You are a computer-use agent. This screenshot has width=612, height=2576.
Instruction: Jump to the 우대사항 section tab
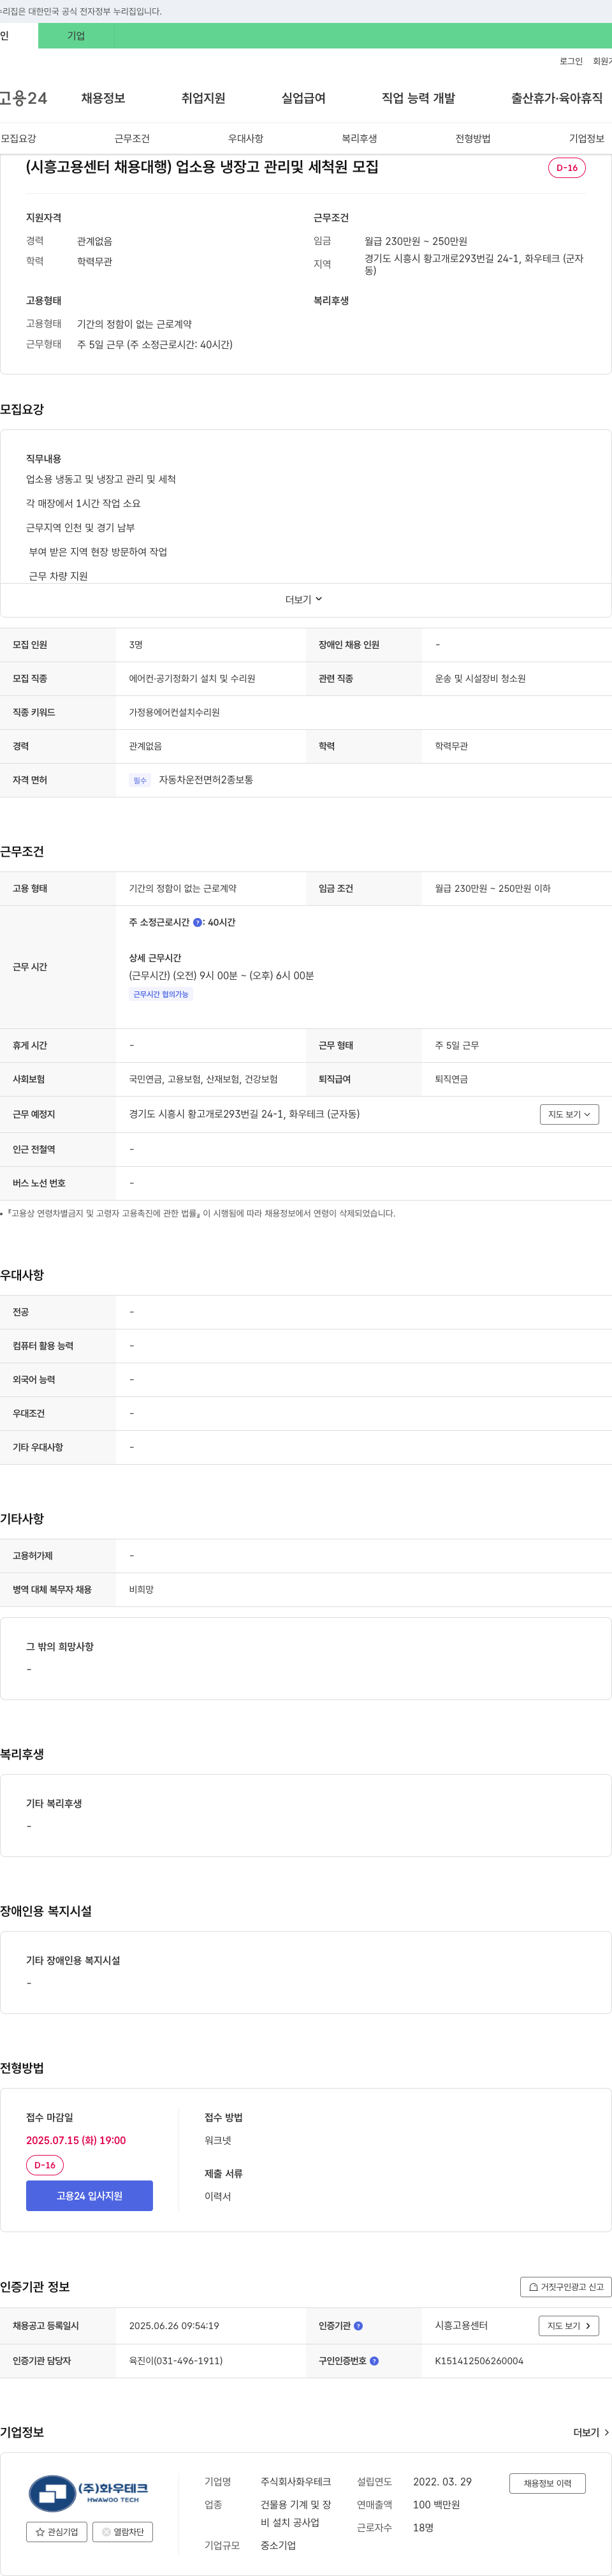(245, 139)
